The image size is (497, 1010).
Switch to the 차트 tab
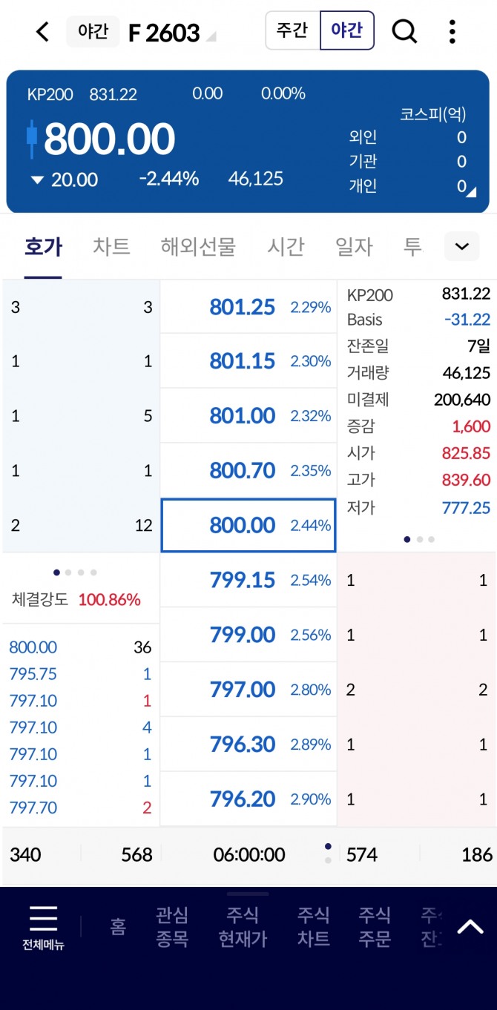(x=111, y=246)
